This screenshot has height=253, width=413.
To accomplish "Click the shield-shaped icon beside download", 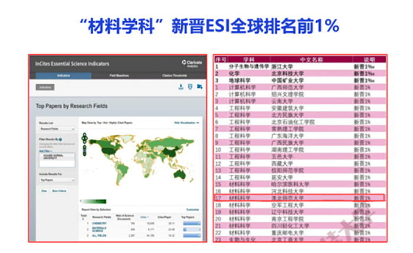I will coord(190,87).
